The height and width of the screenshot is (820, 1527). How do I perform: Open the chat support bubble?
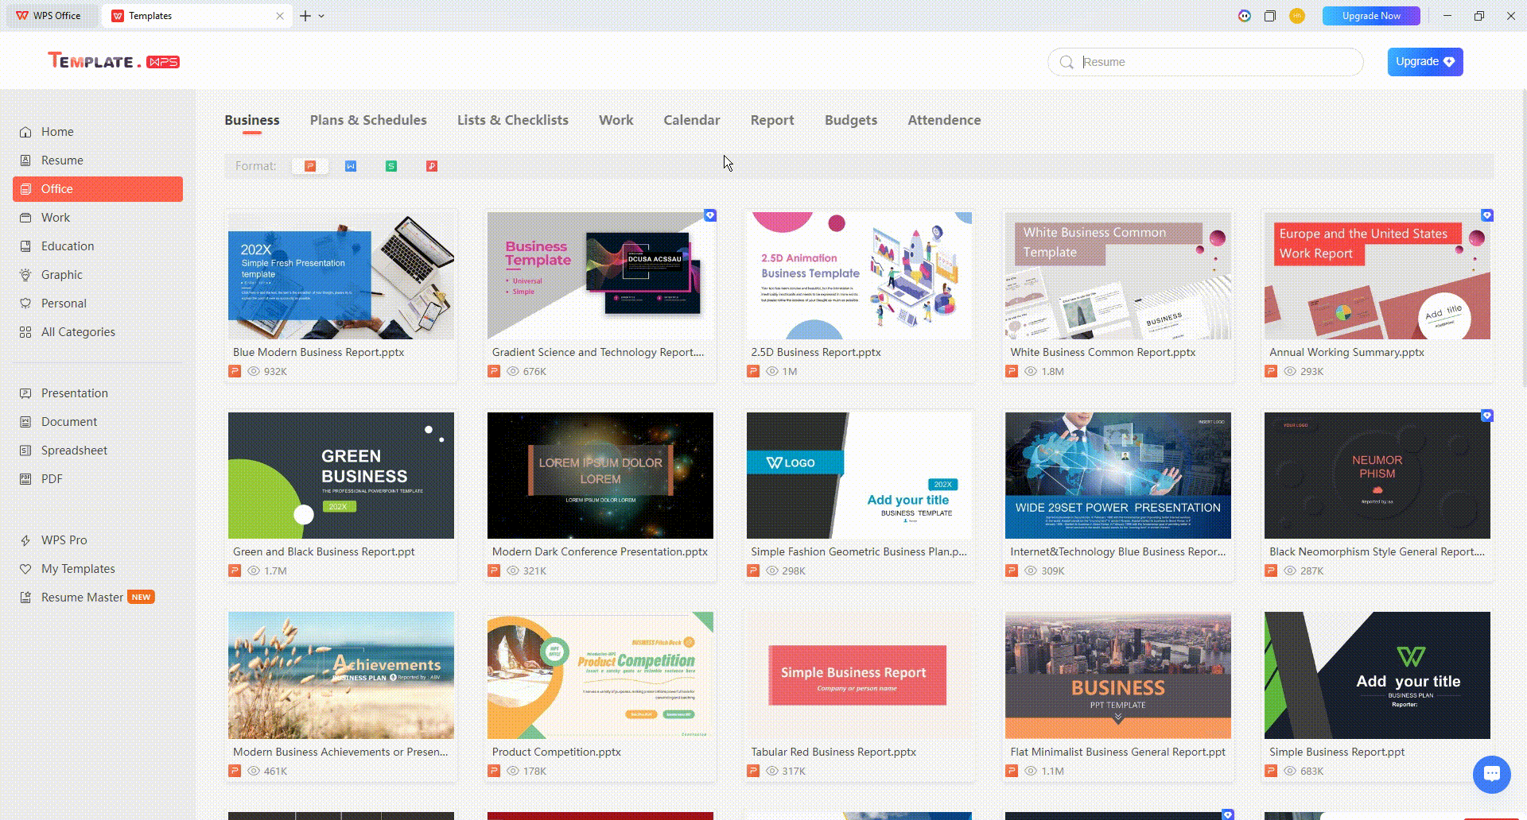pos(1491,774)
